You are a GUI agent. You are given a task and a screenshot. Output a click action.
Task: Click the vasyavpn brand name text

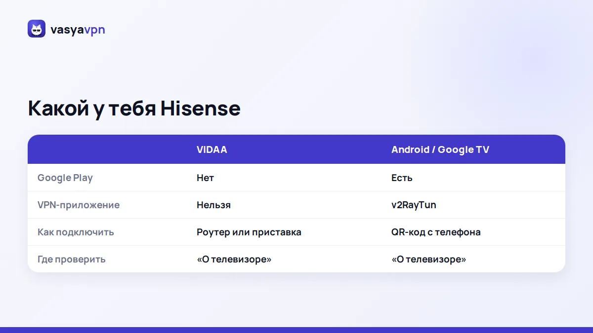coord(78,30)
